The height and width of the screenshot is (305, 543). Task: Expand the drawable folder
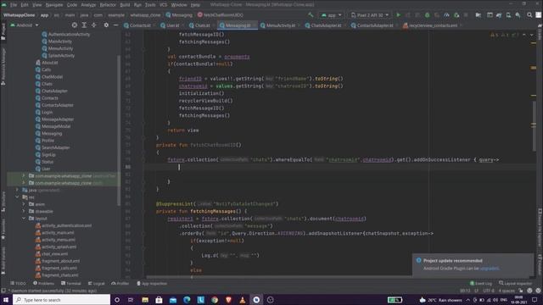tap(24, 211)
